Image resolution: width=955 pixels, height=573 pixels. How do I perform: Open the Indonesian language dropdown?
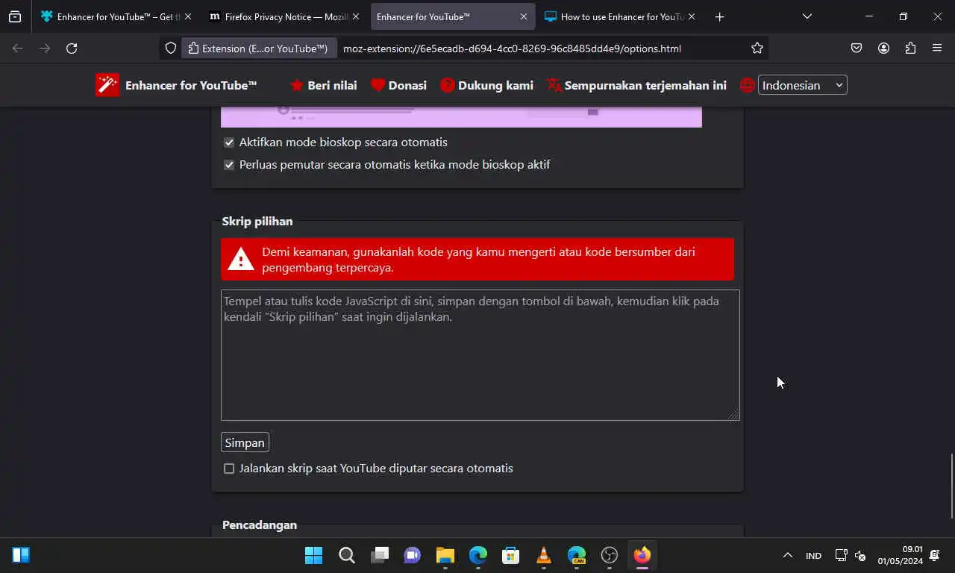point(803,85)
